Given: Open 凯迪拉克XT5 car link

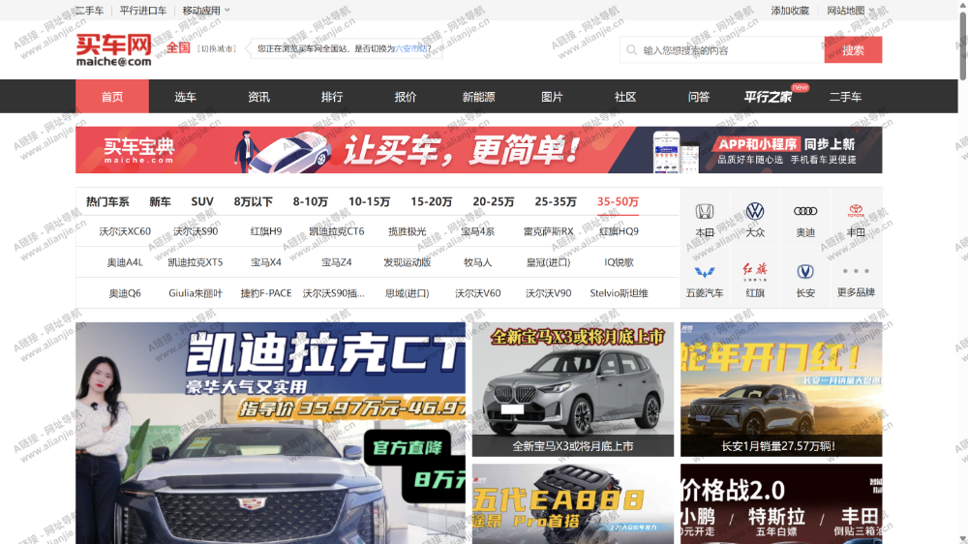Looking at the screenshot, I should tap(196, 262).
